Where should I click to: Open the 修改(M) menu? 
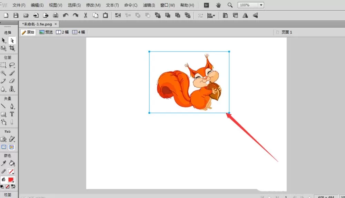point(93,5)
